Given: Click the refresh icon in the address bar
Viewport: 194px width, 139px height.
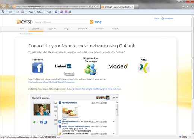Looking at the screenshot, I should 95,7.
